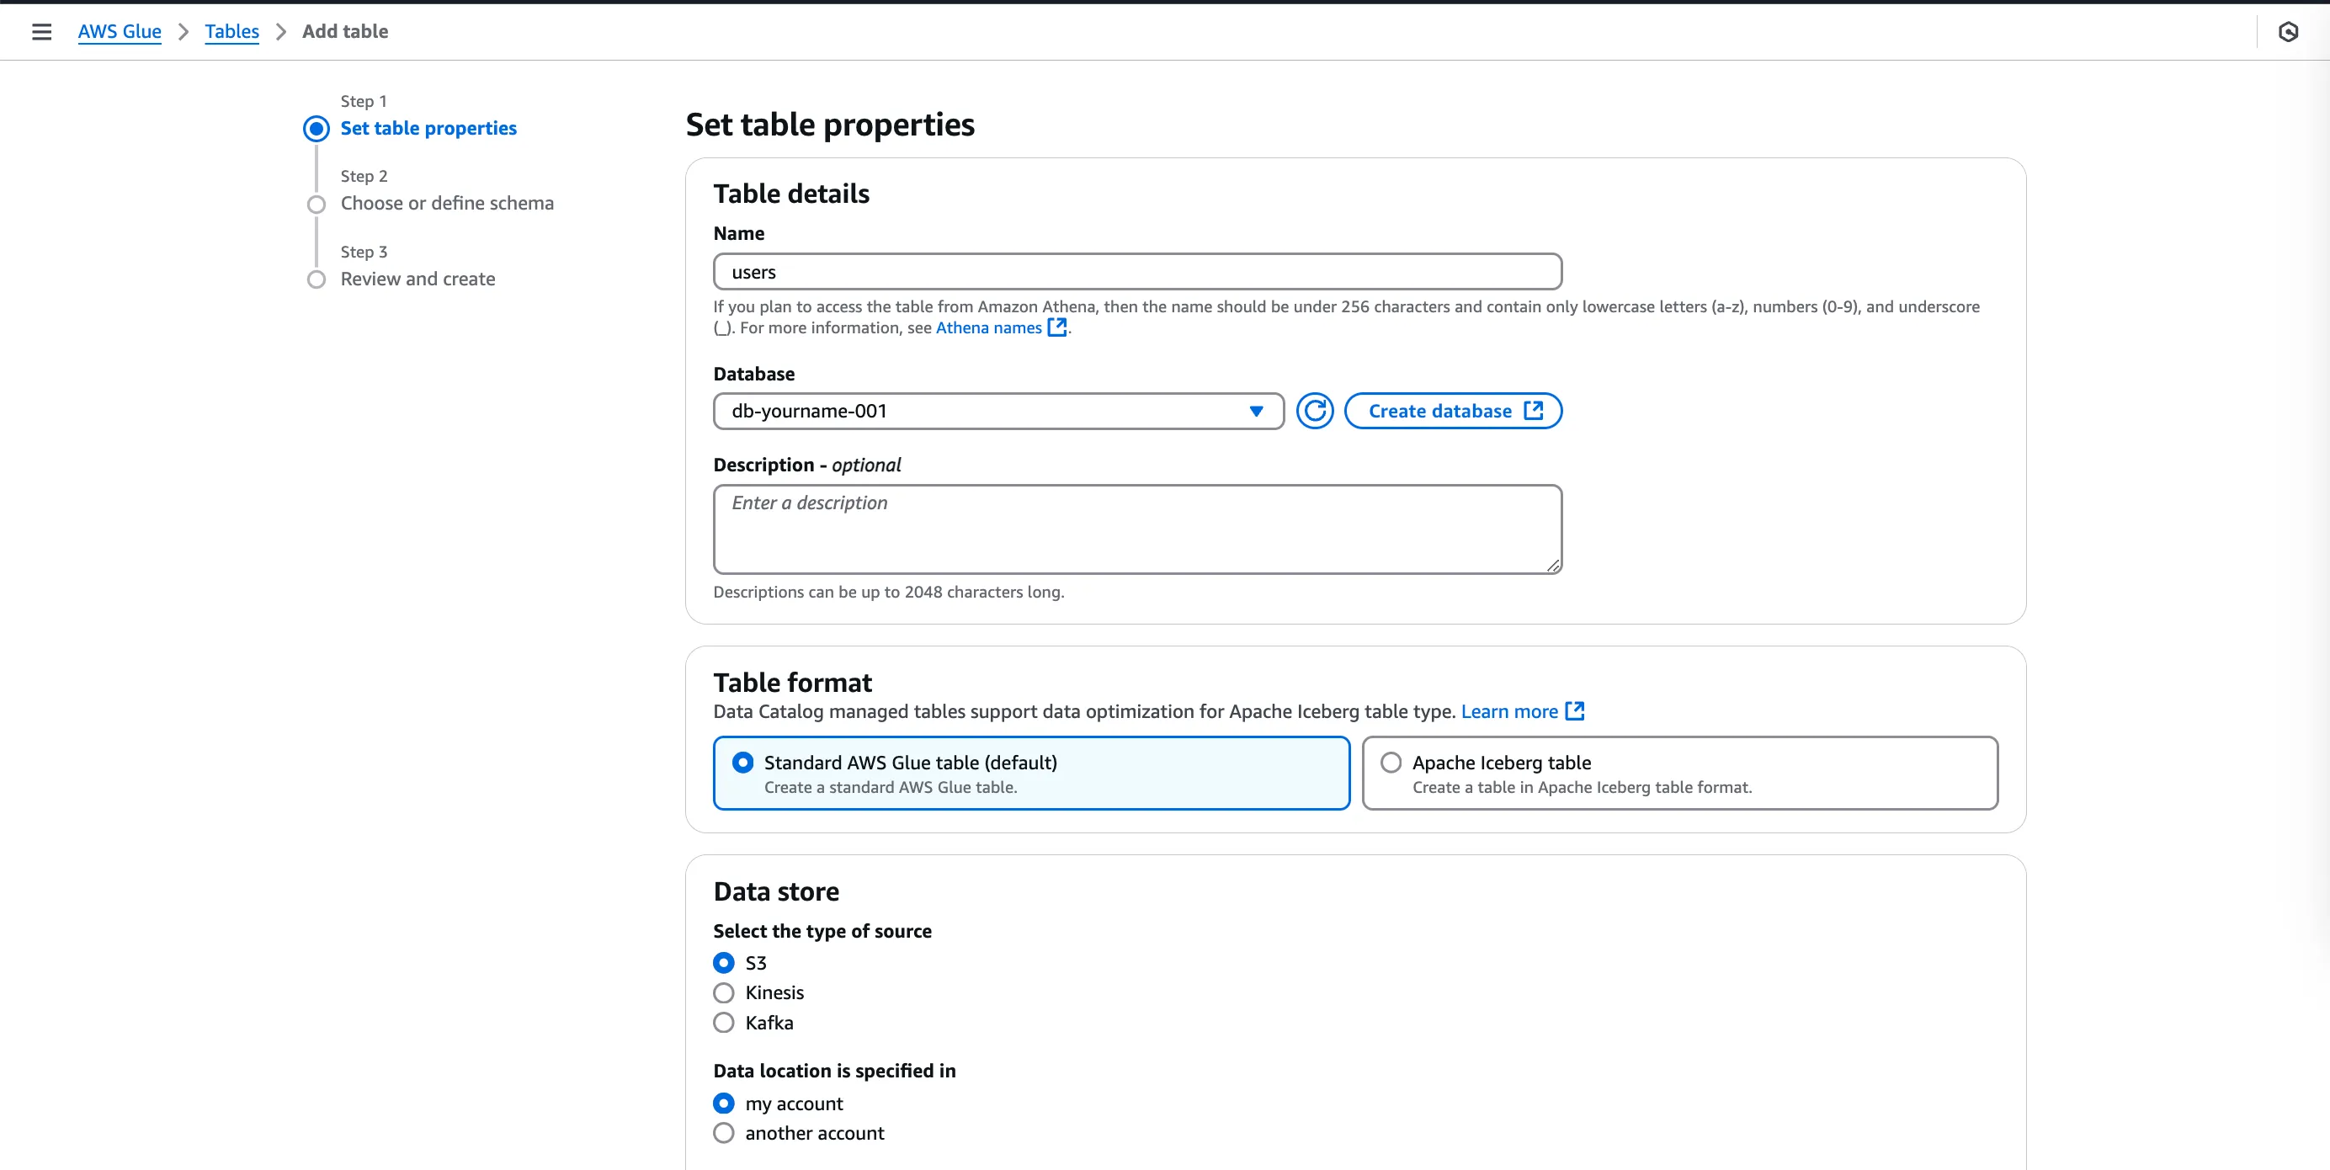Click external link icon beside Learn more

(1575, 711)
